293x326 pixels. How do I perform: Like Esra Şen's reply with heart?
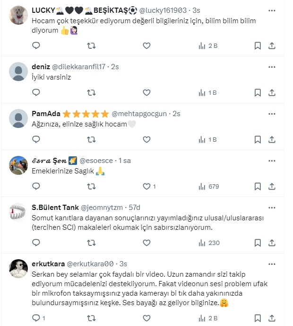(146, 187)
